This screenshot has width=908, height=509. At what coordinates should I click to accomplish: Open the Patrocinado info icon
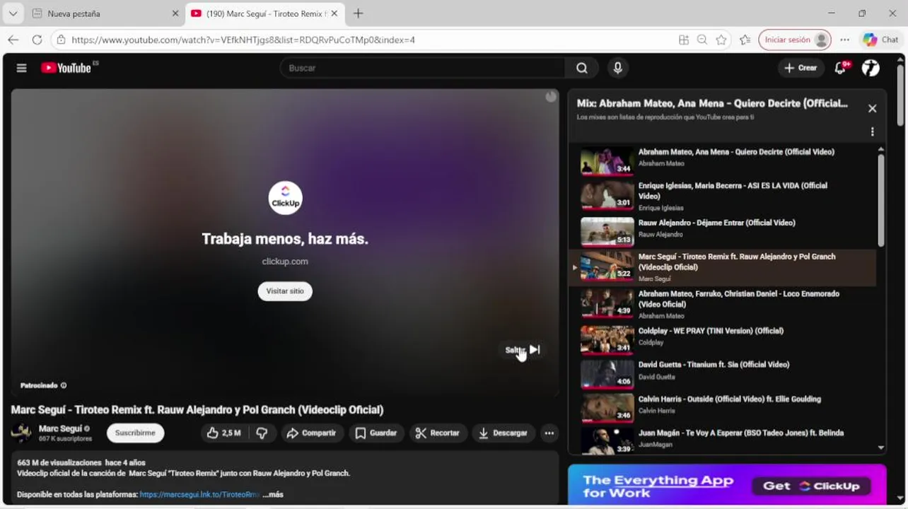(64, 385)
